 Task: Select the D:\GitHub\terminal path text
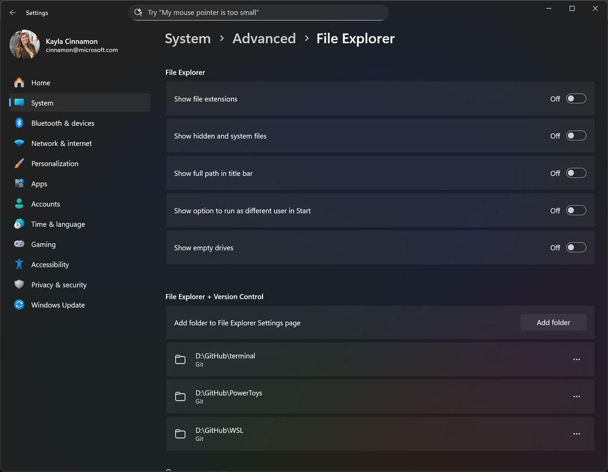point(226,356)
